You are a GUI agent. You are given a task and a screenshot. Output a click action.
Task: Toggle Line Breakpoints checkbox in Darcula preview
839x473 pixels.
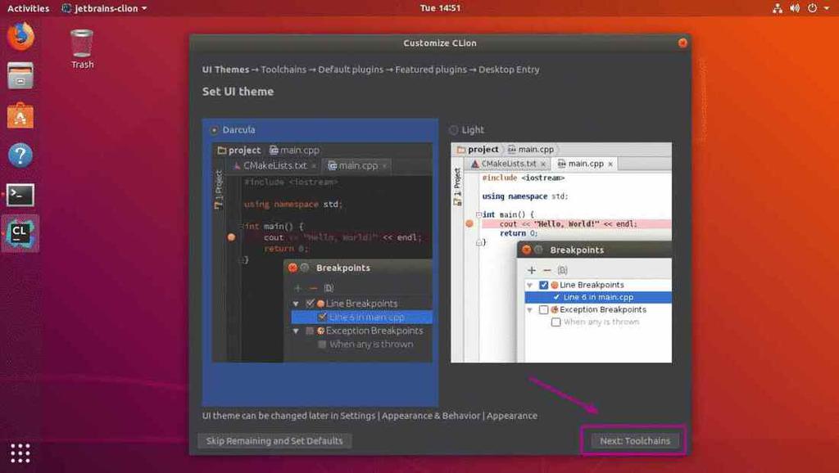pos(310,303)
